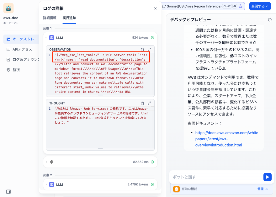Screen dimensions: 276x197
Task: Send the chat message
Action: [x=267, y=177]
